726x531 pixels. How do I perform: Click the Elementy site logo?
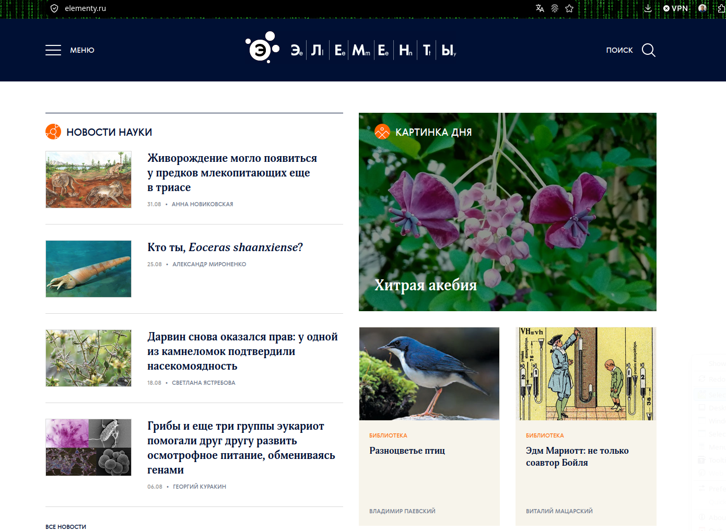coord(351,49)
